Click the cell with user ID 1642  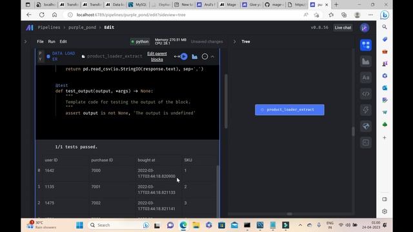(49, 170)
